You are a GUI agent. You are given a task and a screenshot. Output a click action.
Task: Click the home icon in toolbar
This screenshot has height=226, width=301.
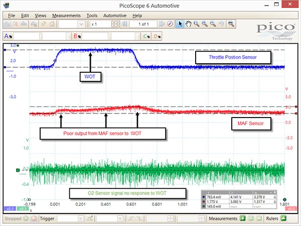pyautogui.click(x=52, y=24)
